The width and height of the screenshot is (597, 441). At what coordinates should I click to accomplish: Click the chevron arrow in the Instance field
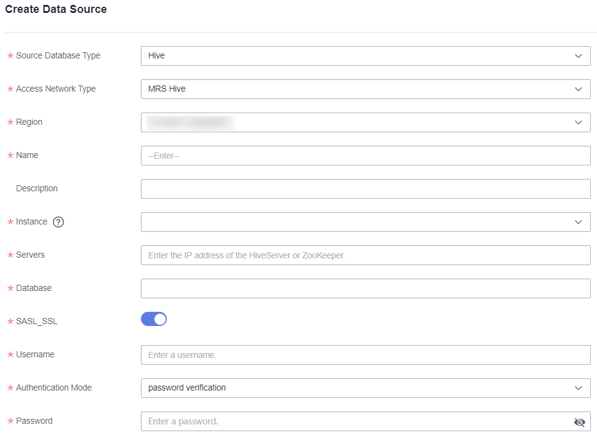578,222
